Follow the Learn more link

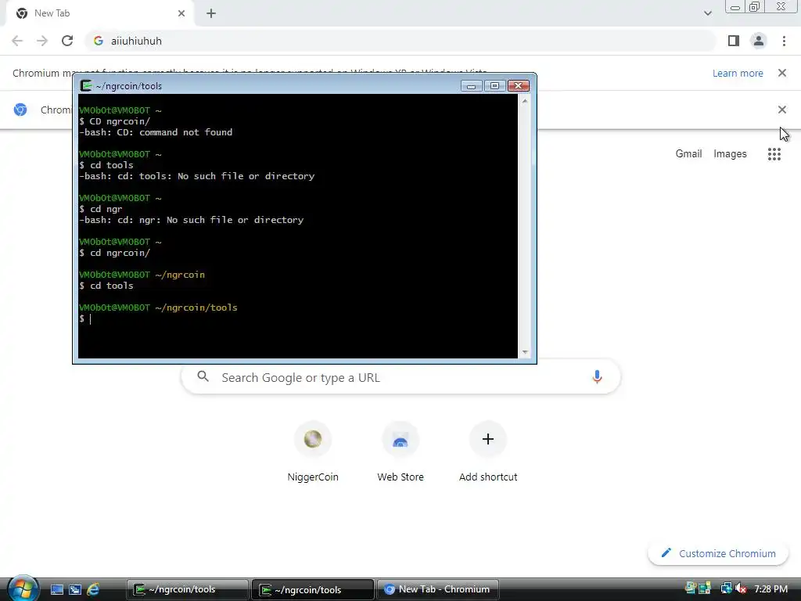(x=738, y=73)
